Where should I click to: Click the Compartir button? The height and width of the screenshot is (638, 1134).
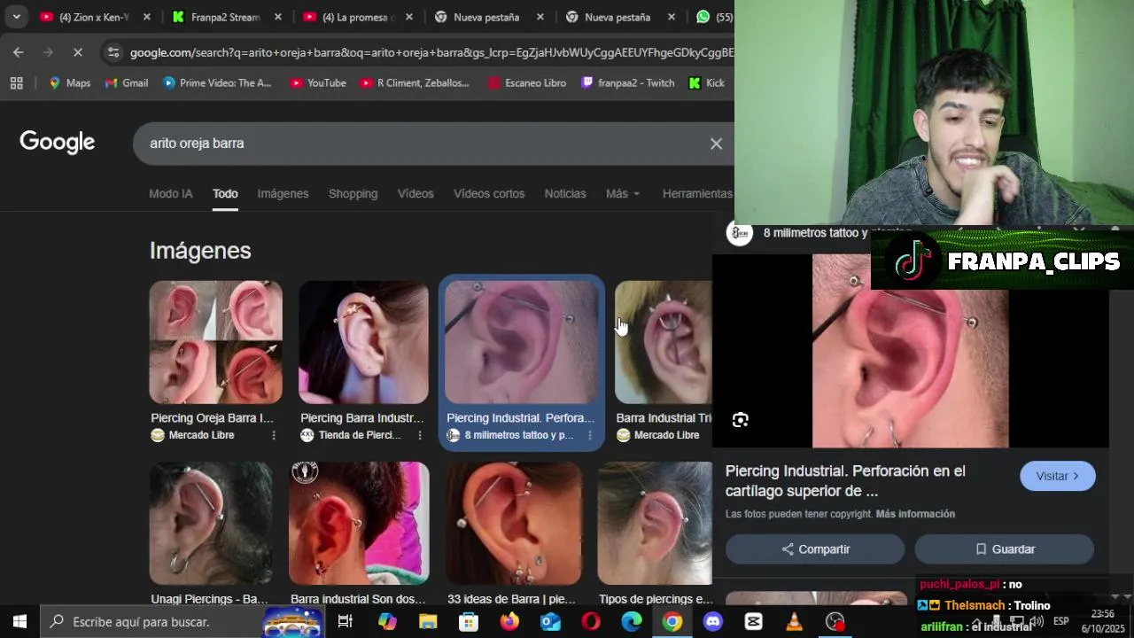(x=815, y=549)
